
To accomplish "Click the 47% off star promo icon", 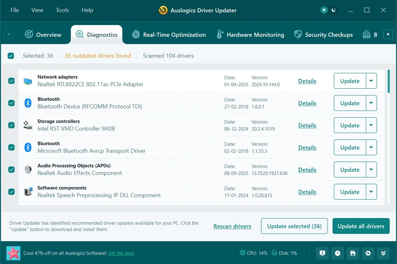I will click(x=13, y=253).
